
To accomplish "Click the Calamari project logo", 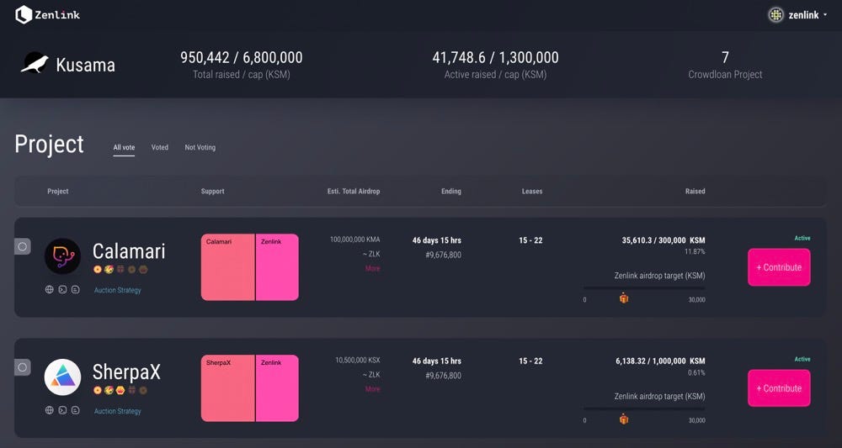I will [x=62, y=256].
